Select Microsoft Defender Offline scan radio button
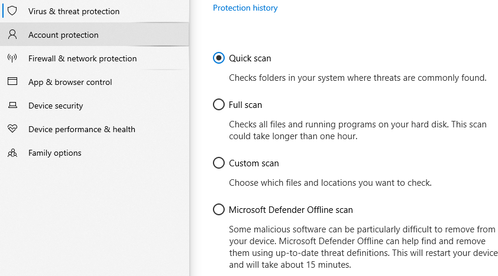The width and height of the screenshot is (498, 276). (218, 209)
